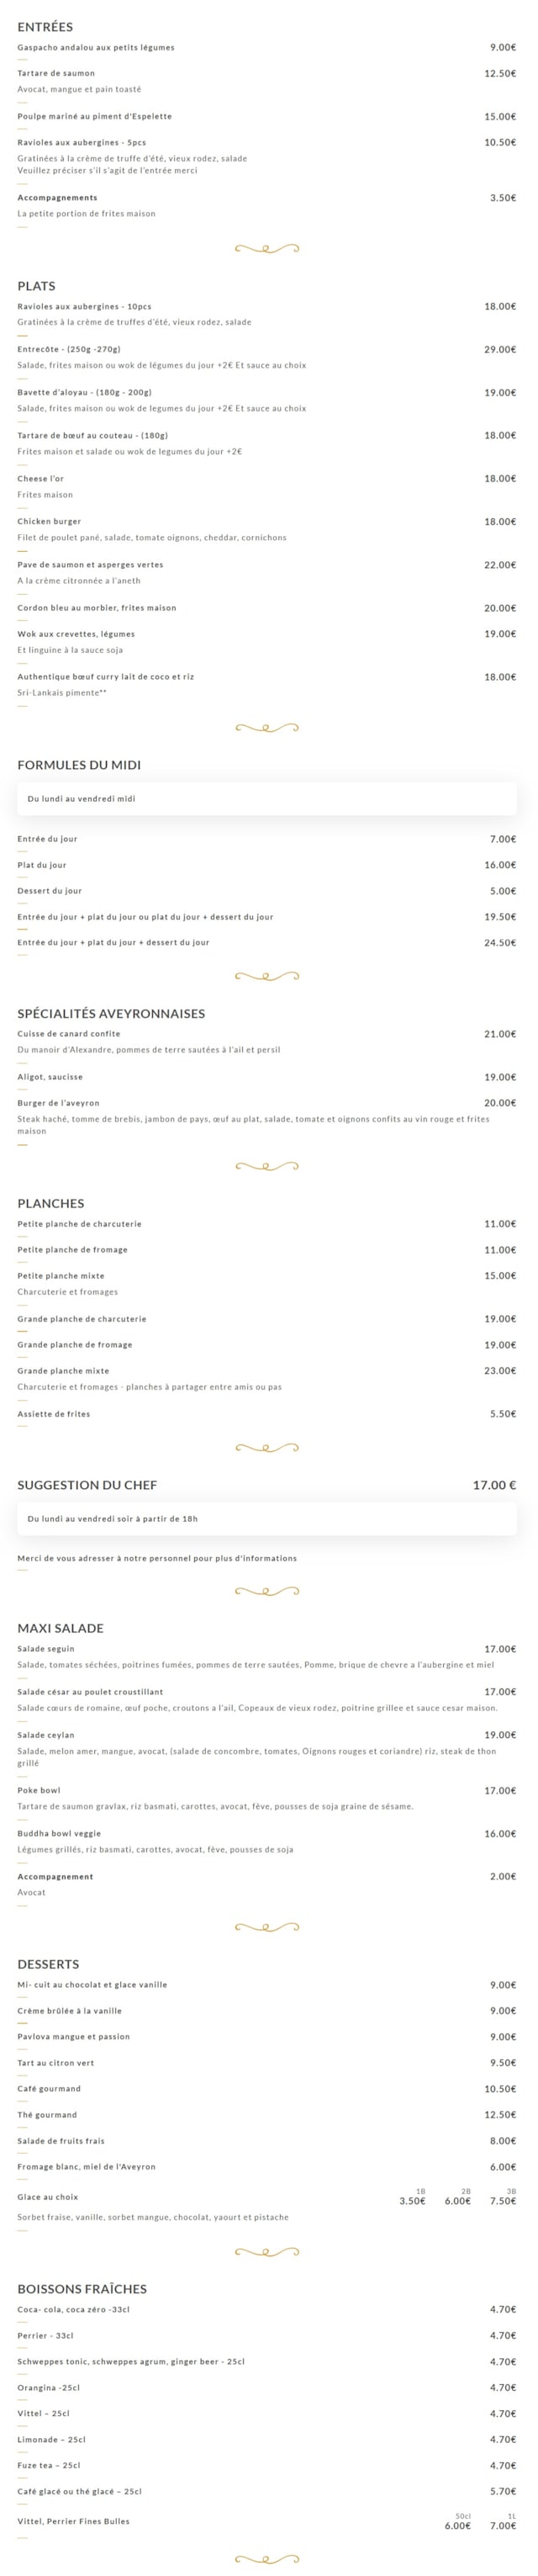Click the 2B price 6.00€ for Glace au choix
This screenshot has width=538, height=2576.
(458, 2201)
